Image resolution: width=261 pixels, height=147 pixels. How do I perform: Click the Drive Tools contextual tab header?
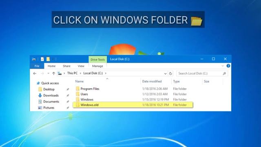98,60
